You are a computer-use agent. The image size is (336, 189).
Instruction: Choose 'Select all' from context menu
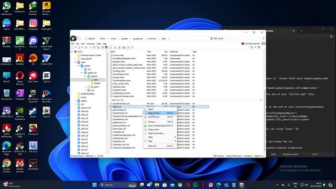coord(160,146)
